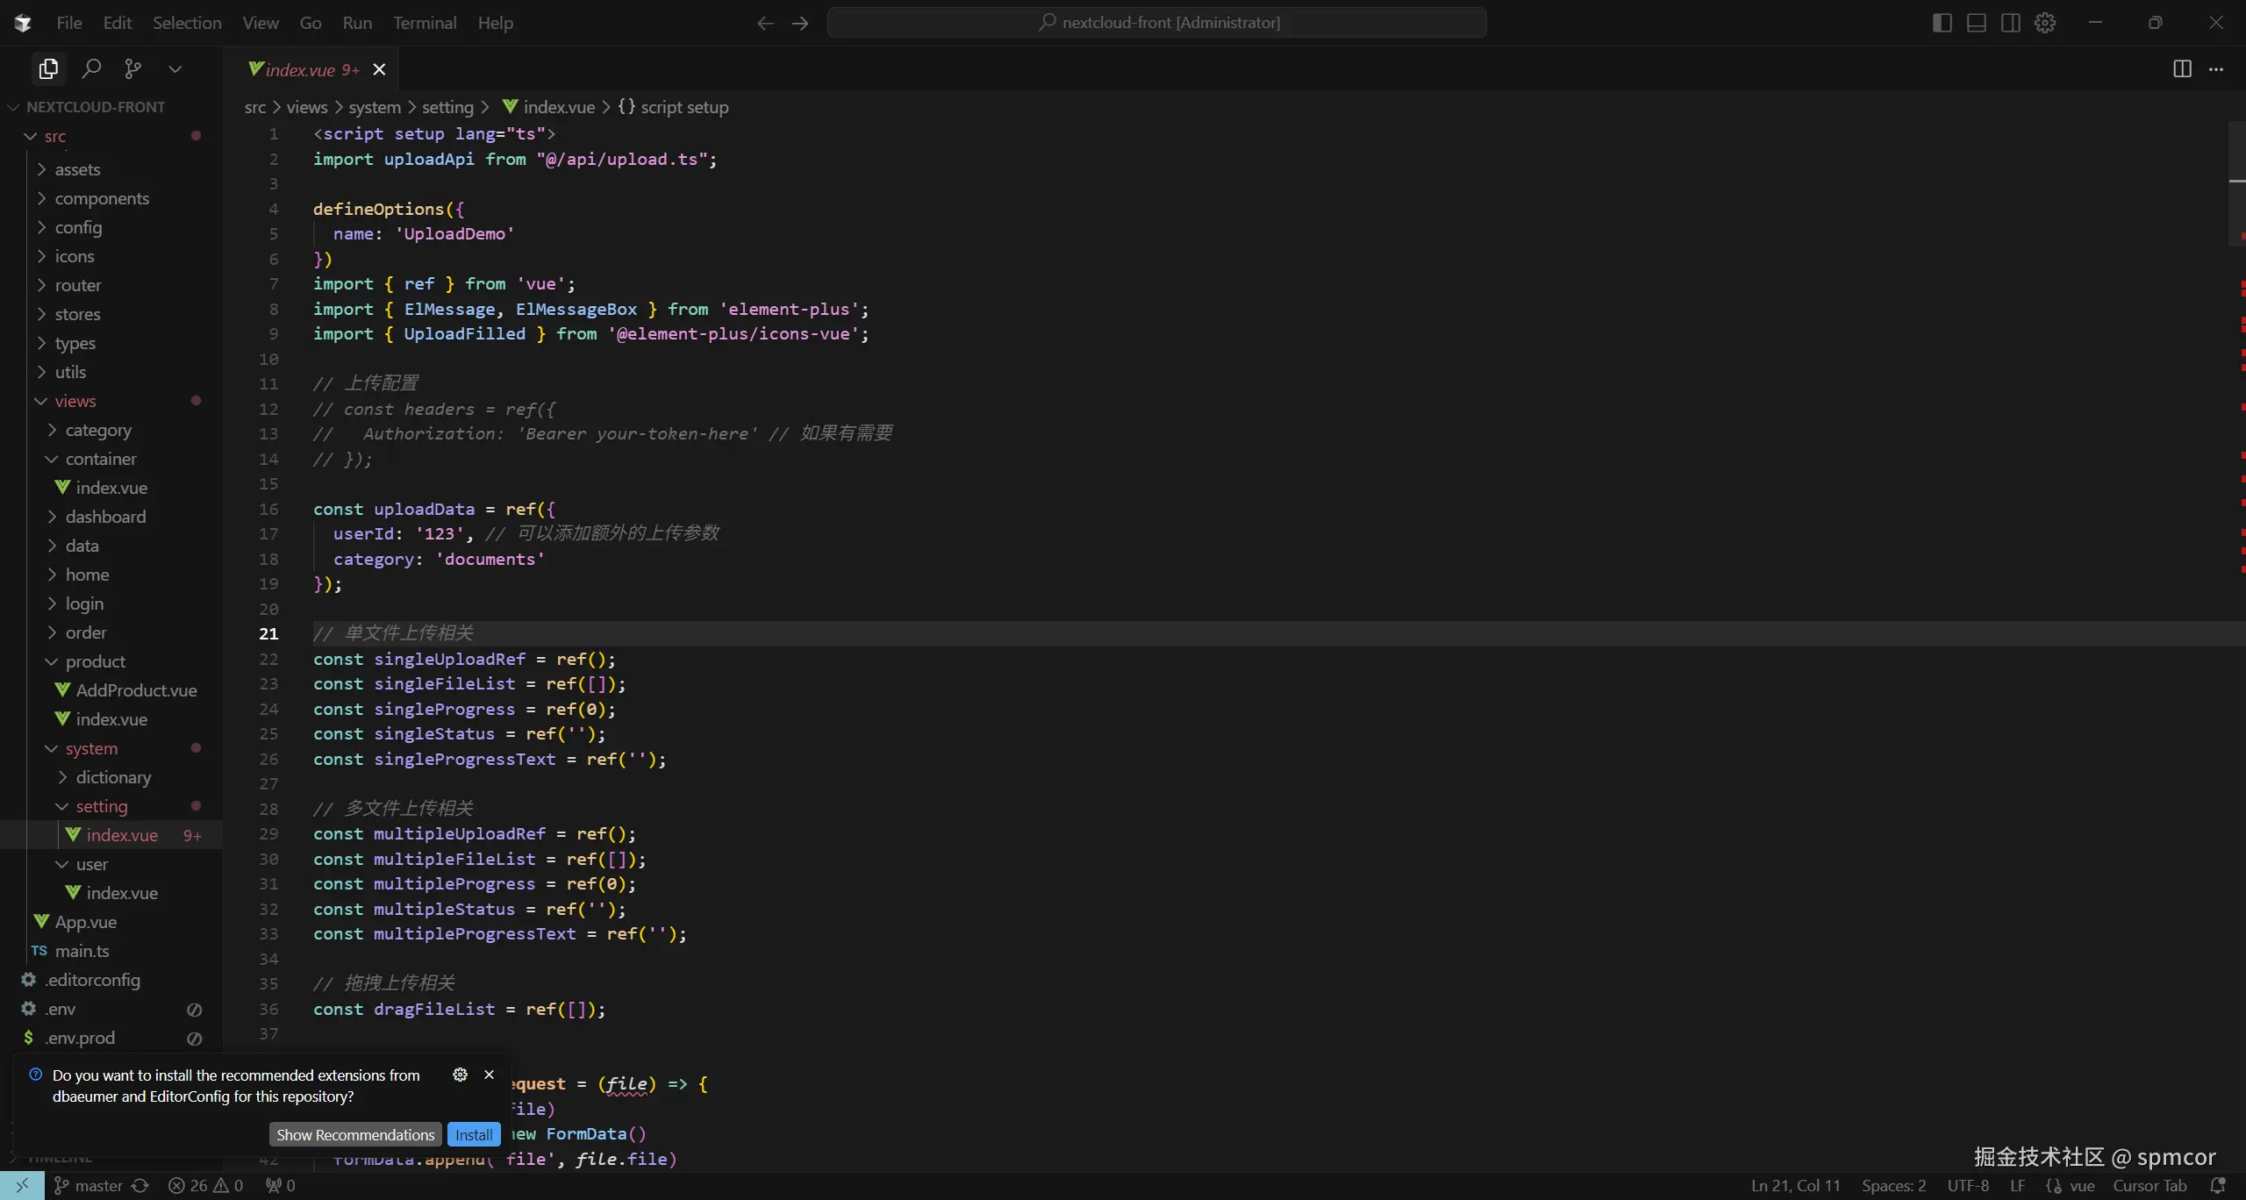Open the Terminal menu
The width and height of the screenshot is (2246, 1200).
425,23
